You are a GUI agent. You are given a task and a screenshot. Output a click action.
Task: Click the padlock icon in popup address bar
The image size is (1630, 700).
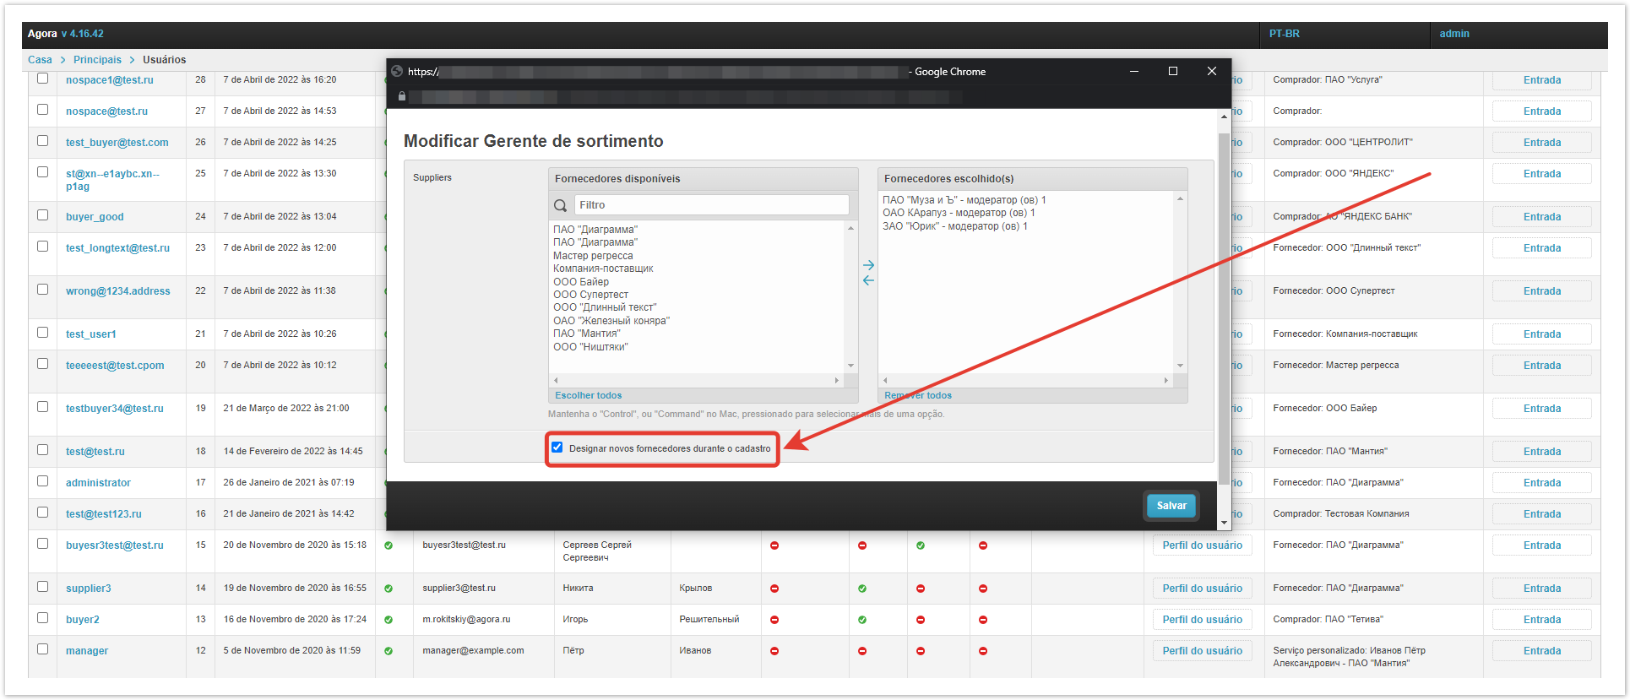pyautogui.click(x=402, y=96)
